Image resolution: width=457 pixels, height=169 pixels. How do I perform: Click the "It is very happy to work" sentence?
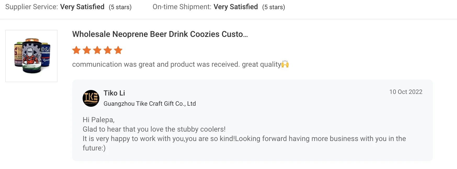(x=244, y=139)
